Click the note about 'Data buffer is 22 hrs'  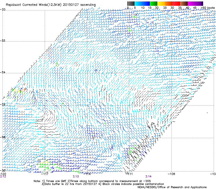(103, 184)
